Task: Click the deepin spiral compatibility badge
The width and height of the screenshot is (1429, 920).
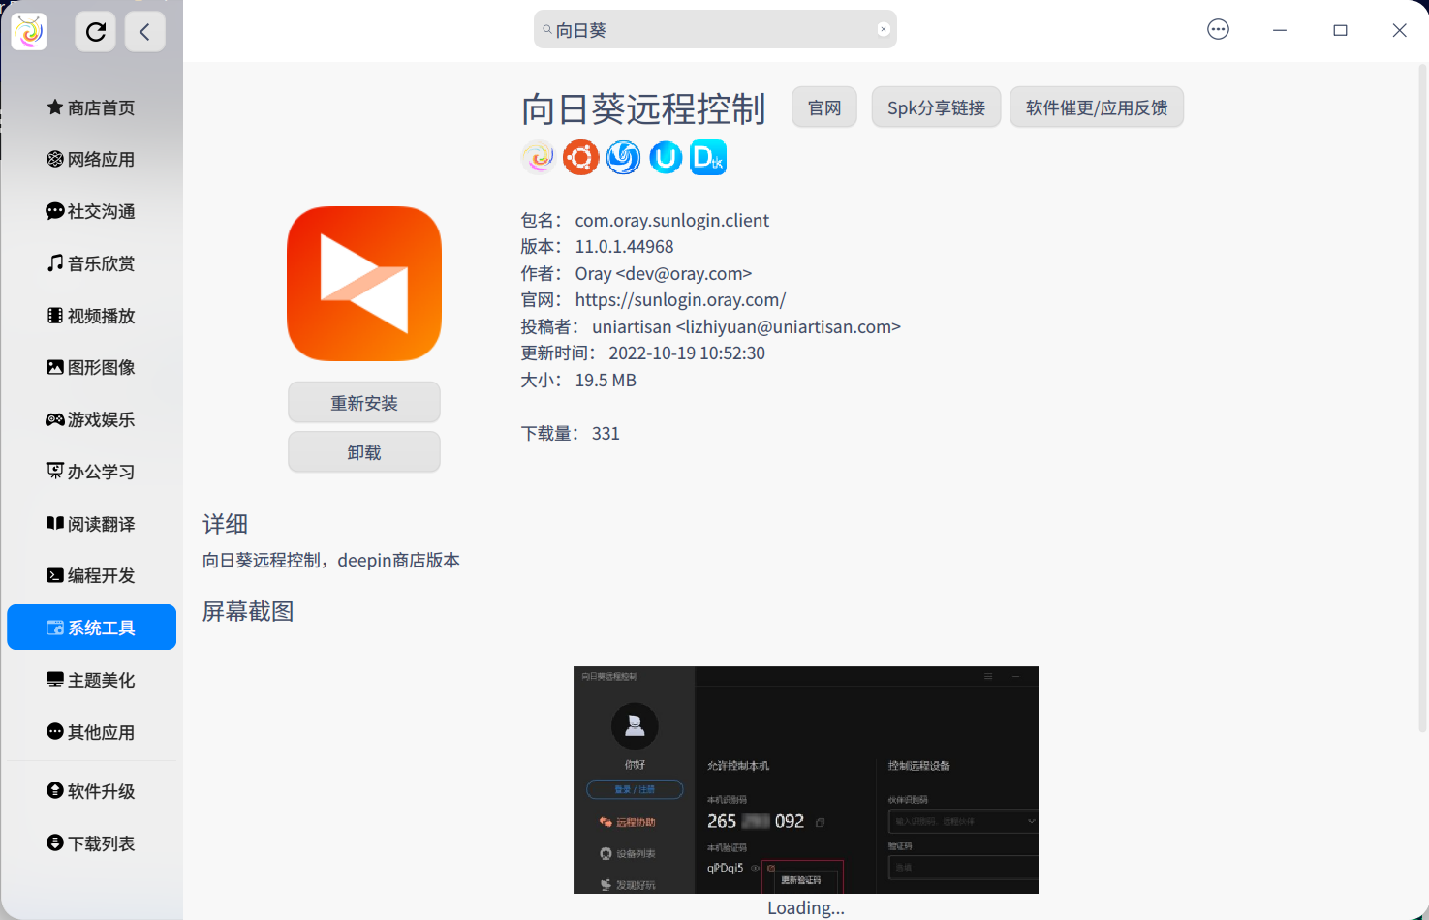Action: coord(623,157)
